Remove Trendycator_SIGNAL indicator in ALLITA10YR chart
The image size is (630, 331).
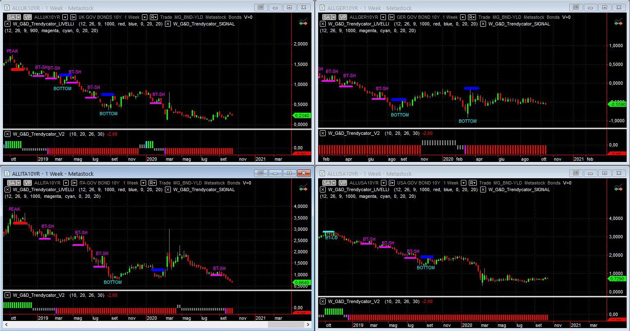pos(168,190)
